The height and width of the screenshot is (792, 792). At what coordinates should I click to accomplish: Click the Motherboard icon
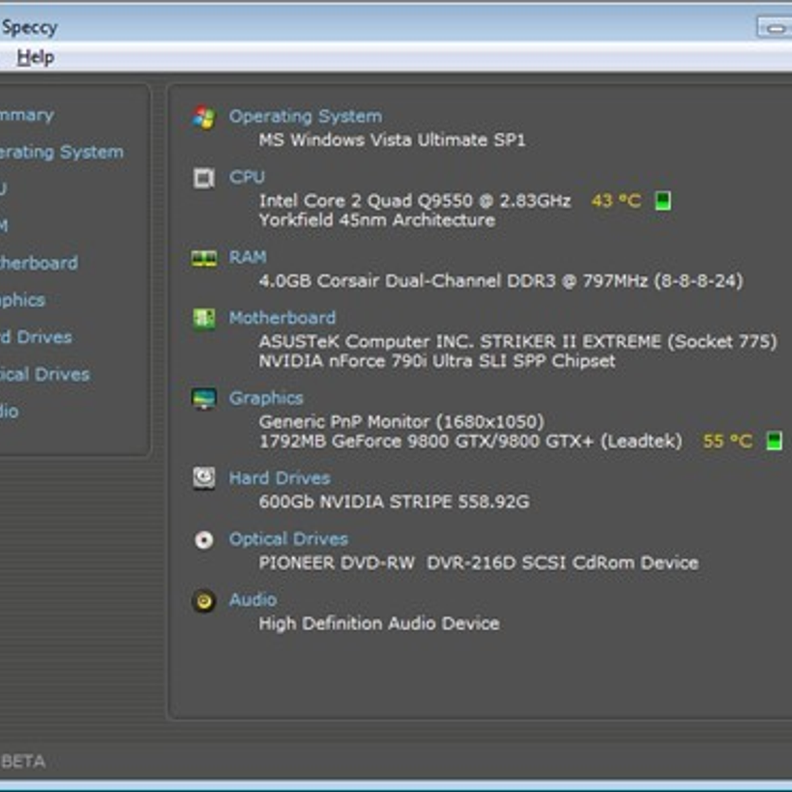[x=204, y=319]
